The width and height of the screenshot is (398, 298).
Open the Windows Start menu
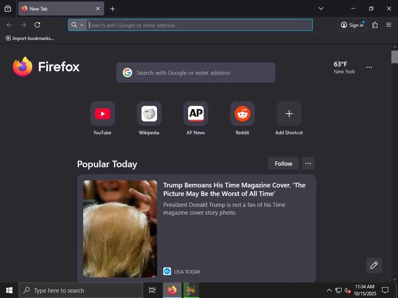tap(9, 290)
